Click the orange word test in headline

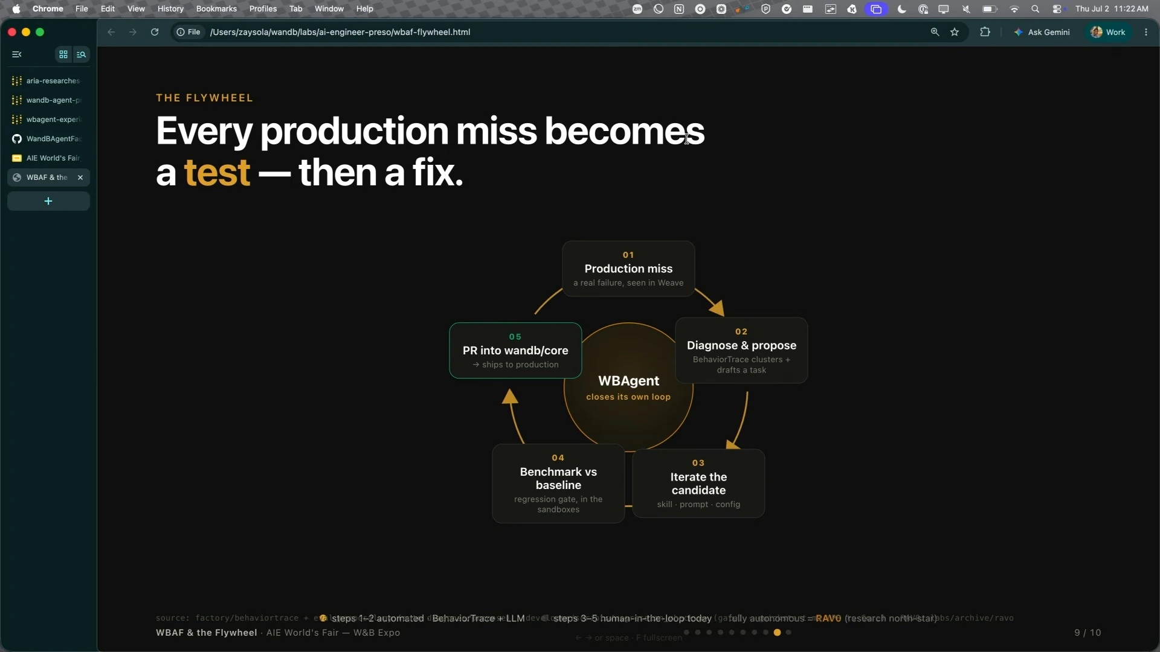click(217, 173)
